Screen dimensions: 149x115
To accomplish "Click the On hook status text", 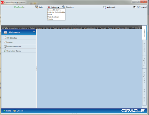I will coord(20,111).
